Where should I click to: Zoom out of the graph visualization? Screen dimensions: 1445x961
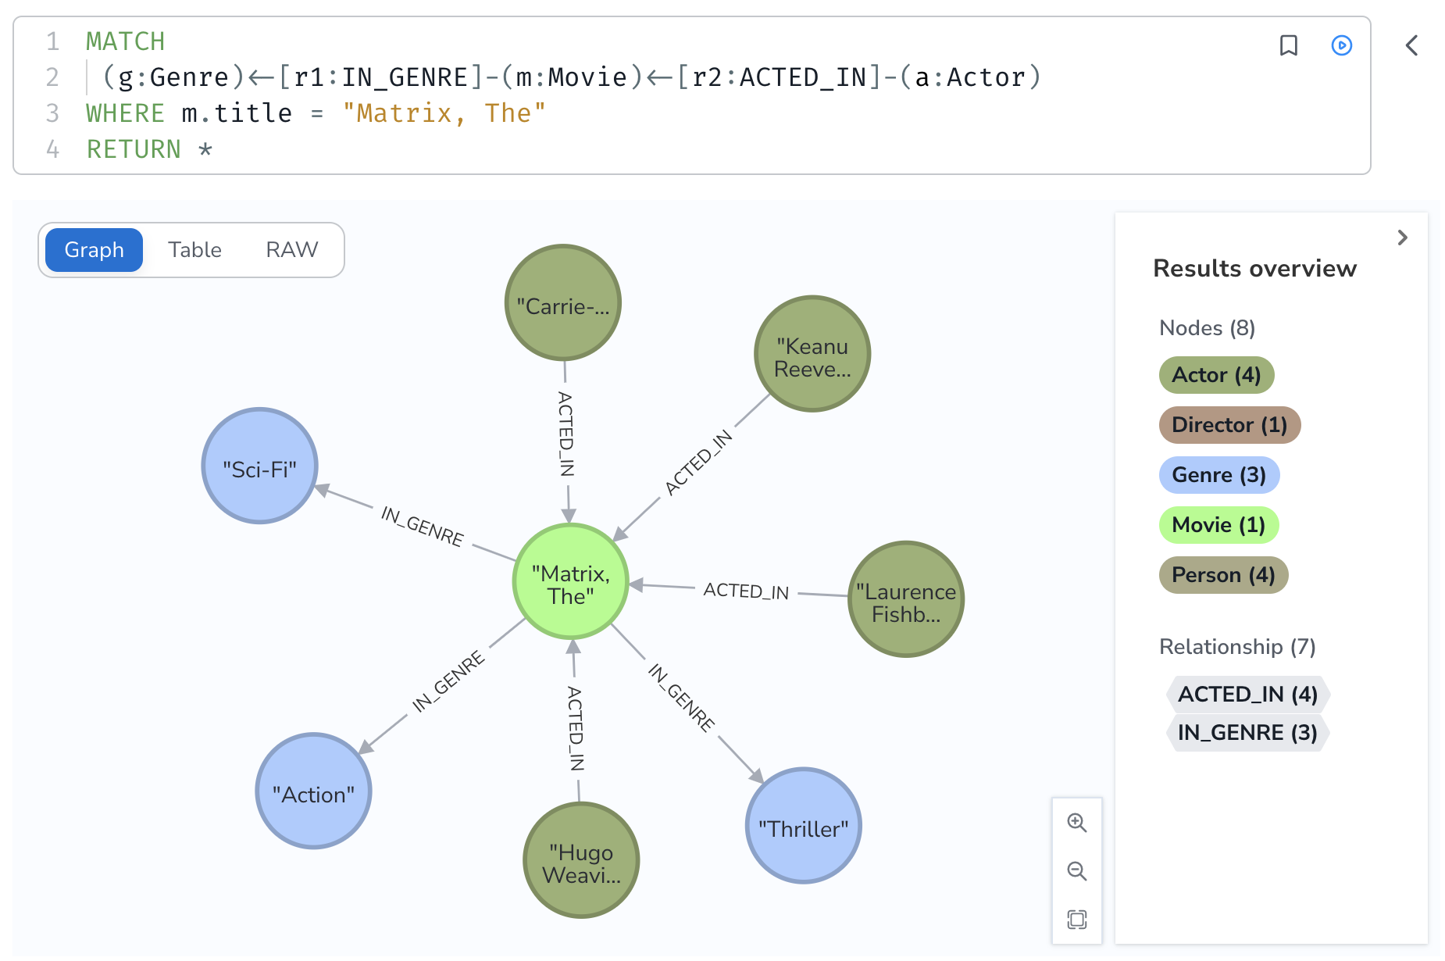pyautogui.click(x=1077, y=871)
